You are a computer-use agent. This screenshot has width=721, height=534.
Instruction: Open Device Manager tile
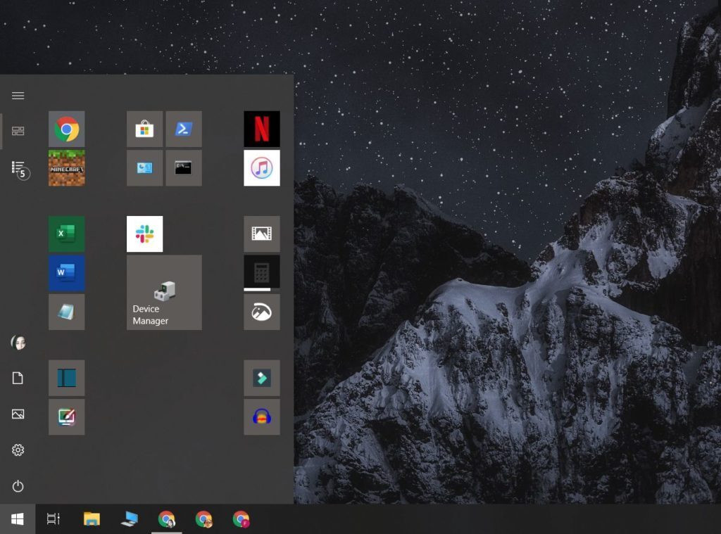coord(164,292)
